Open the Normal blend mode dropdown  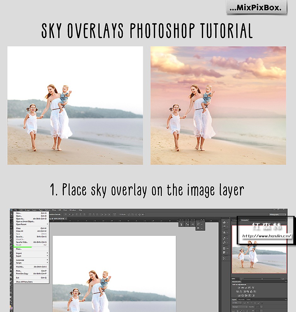click(240, 307)
